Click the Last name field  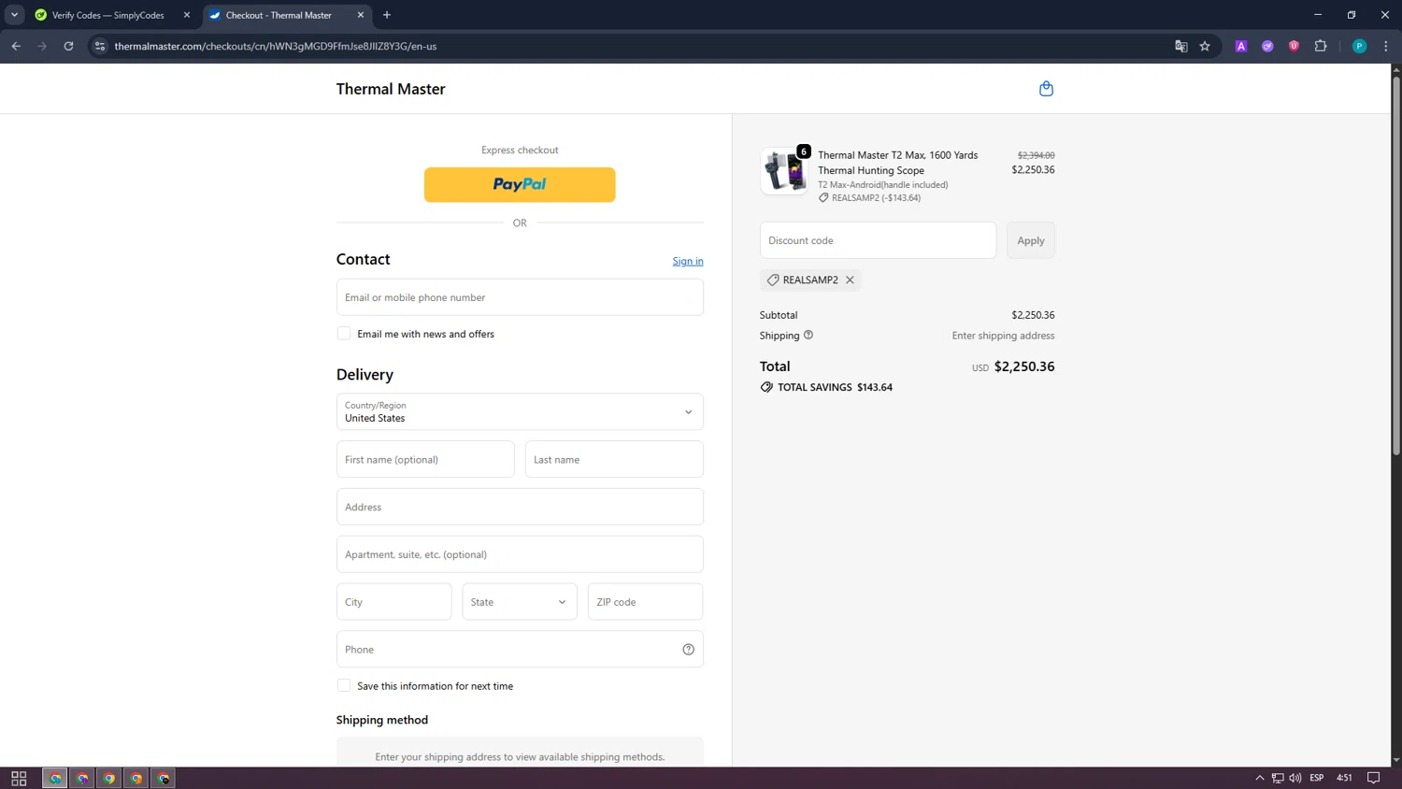tap(614, 459)
